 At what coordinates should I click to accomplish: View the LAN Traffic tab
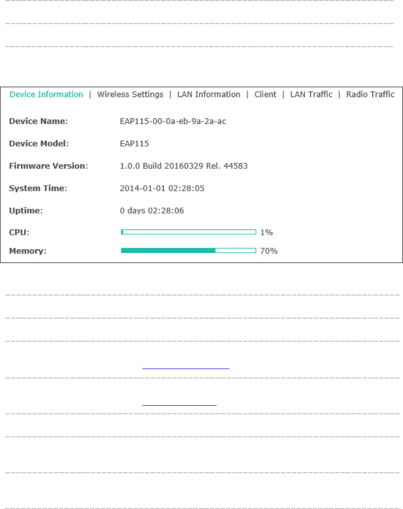click(x=311, y=94)
